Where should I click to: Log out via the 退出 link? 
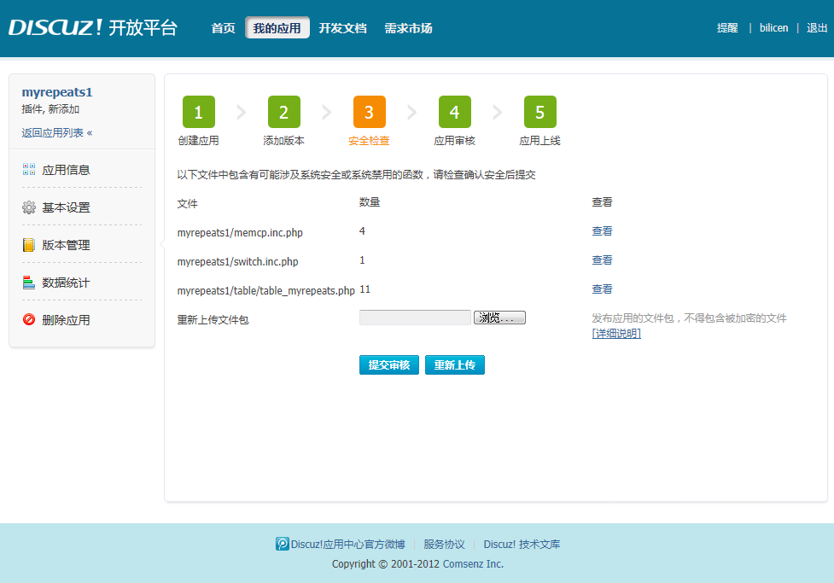pos(817,28)
